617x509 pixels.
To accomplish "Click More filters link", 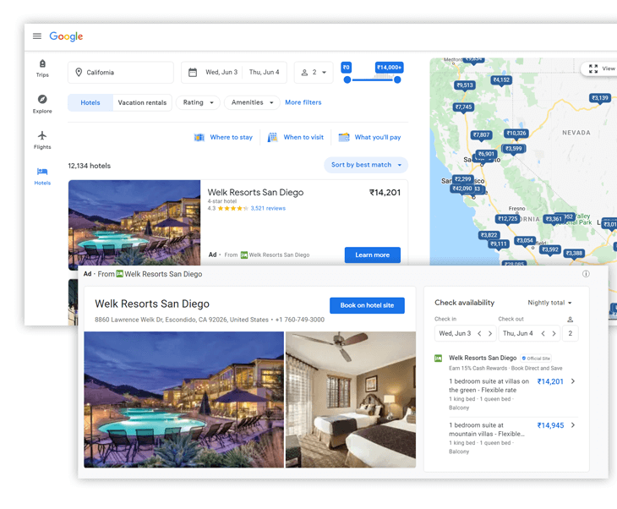I will click(x=303, y=102).
